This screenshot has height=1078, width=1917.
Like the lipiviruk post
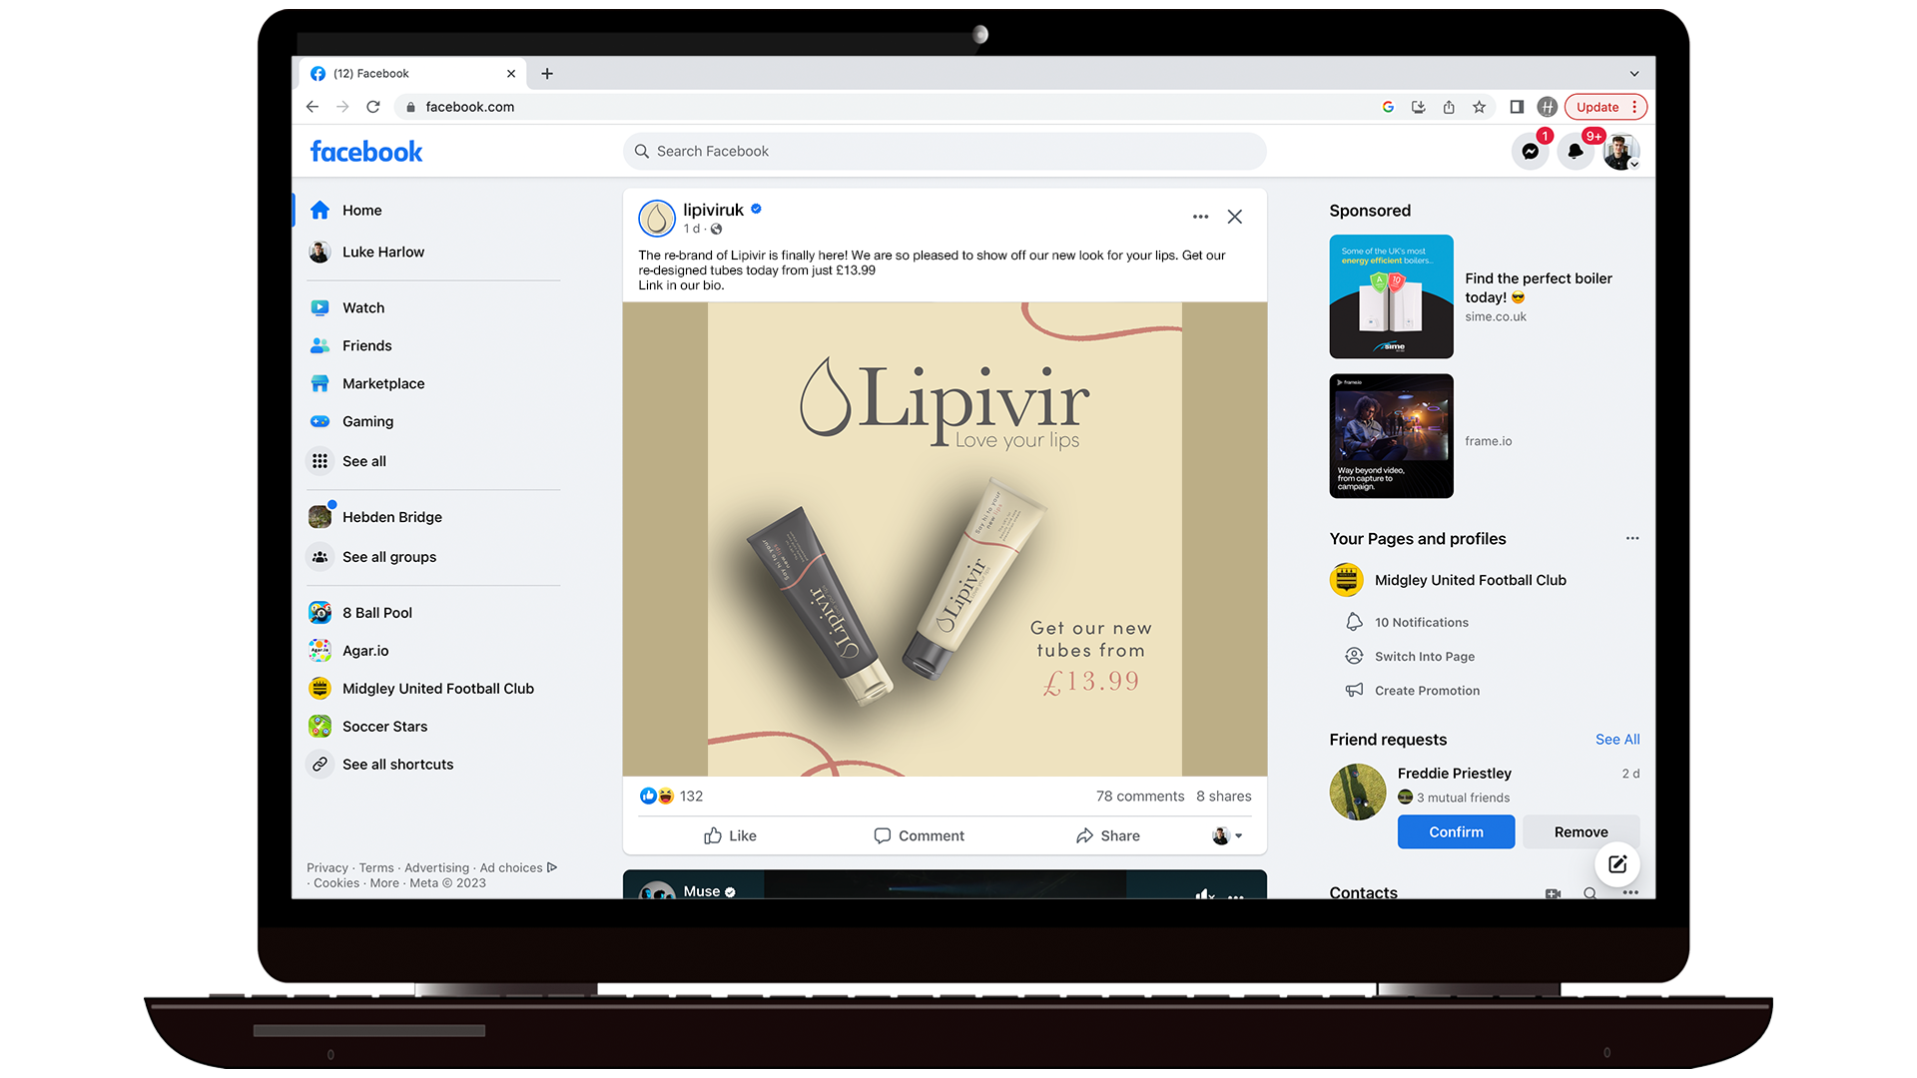click(730, 835)
